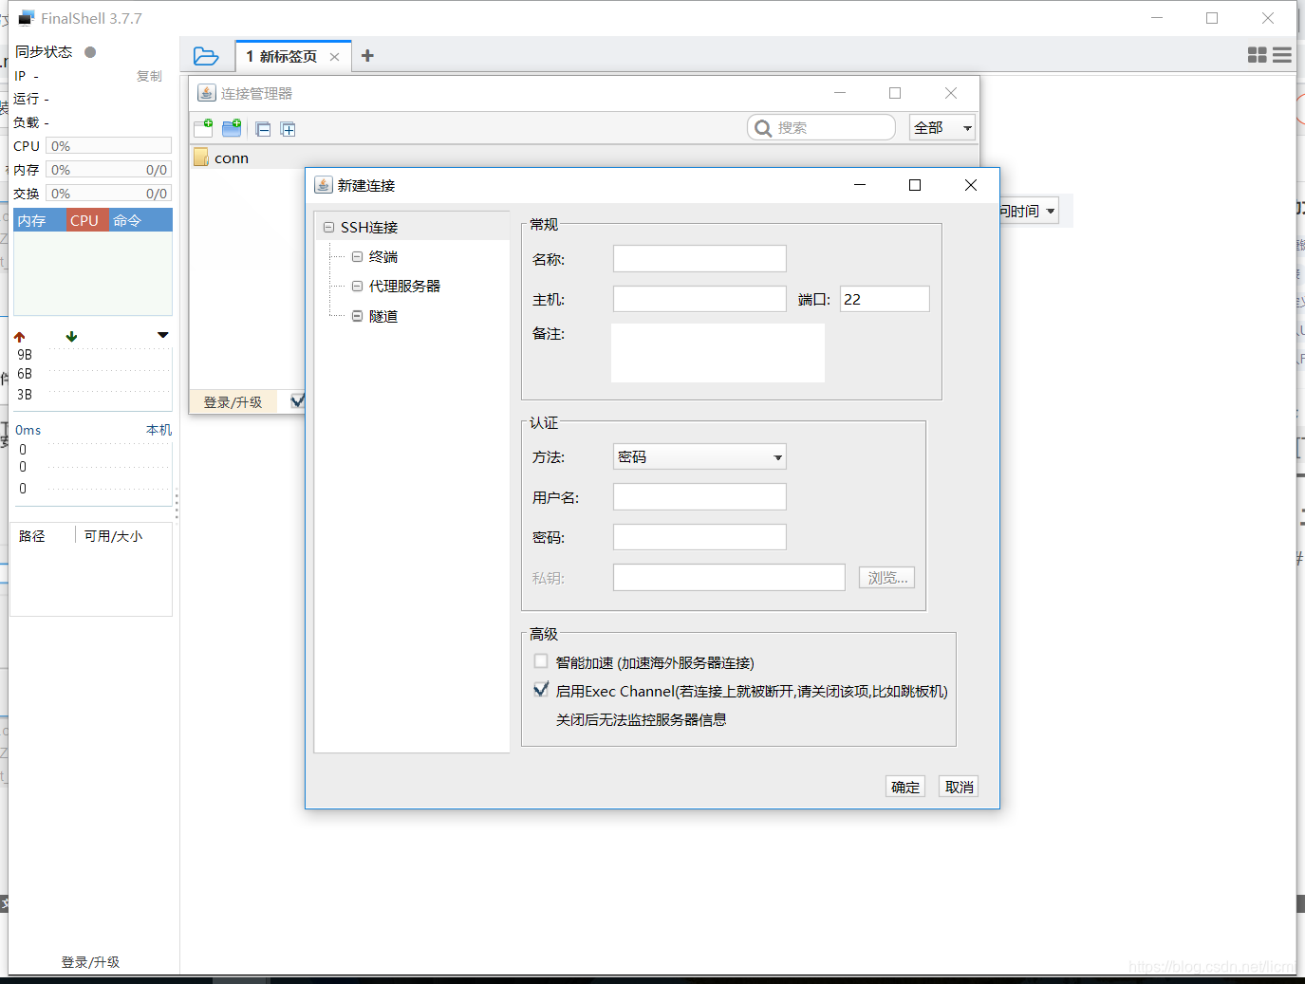Click the 连接管理器 Java title icon
Viewport: 1305px width, 984px height.
click(x=206, y=93)
